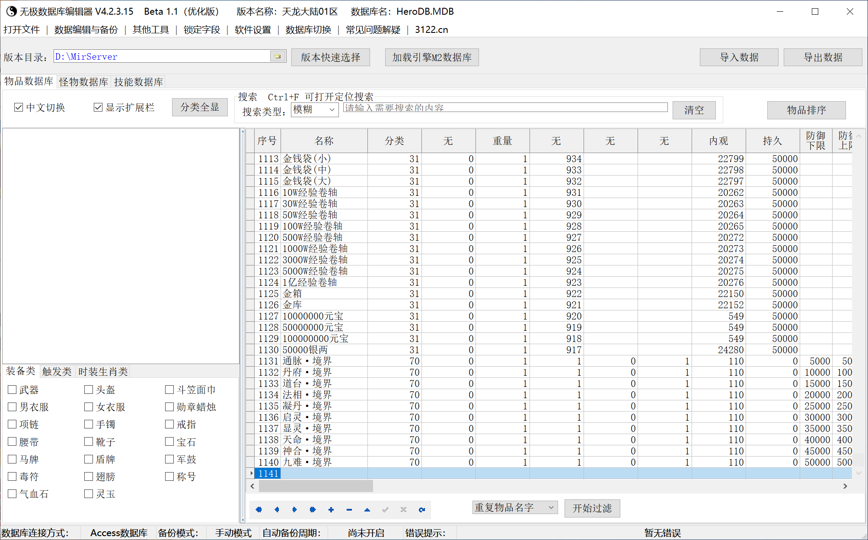Open 其他工具 menu
This screenshot has width=868, height=540.
[151, 29]
